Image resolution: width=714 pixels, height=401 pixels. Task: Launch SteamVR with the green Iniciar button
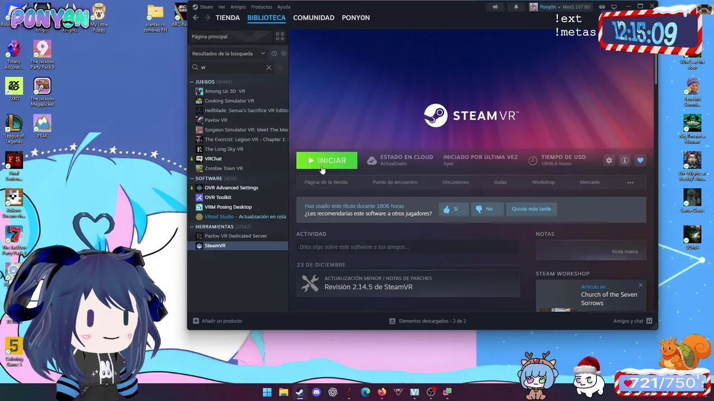tap(327, 160)
